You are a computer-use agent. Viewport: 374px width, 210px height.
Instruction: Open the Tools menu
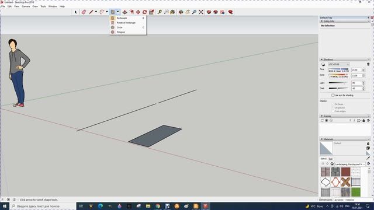point(43,6)
